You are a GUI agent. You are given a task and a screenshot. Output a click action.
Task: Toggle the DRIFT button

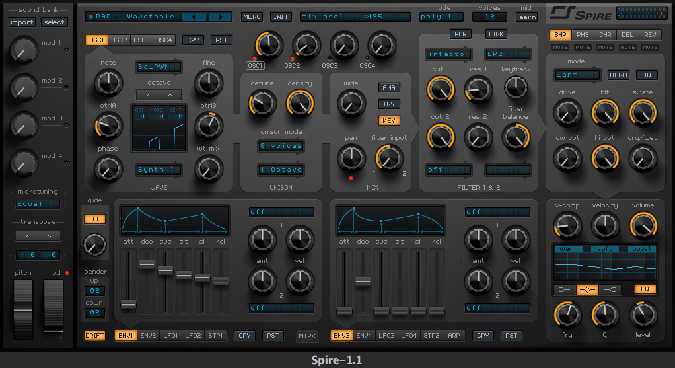click(94, 335)
